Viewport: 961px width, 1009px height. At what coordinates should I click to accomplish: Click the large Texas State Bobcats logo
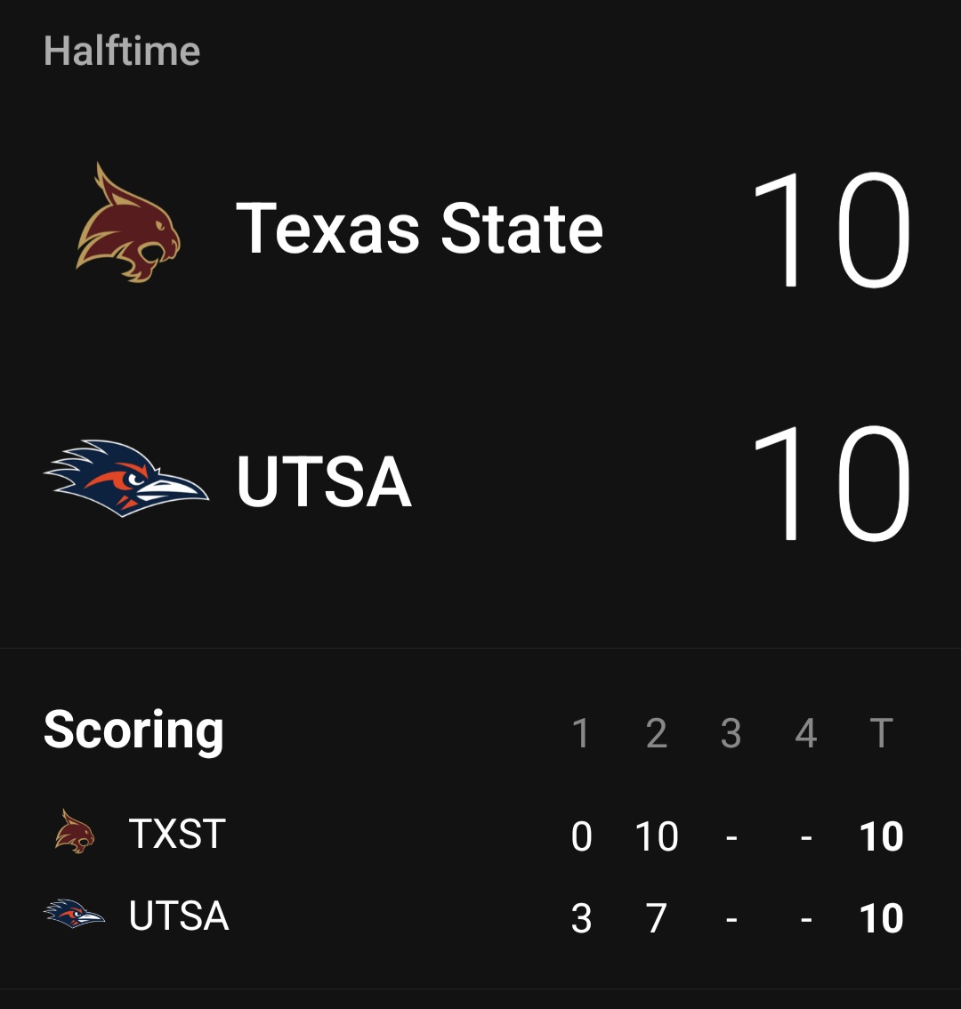128,224
